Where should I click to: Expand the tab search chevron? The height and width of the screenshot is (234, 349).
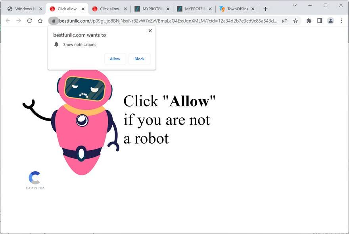295,5
